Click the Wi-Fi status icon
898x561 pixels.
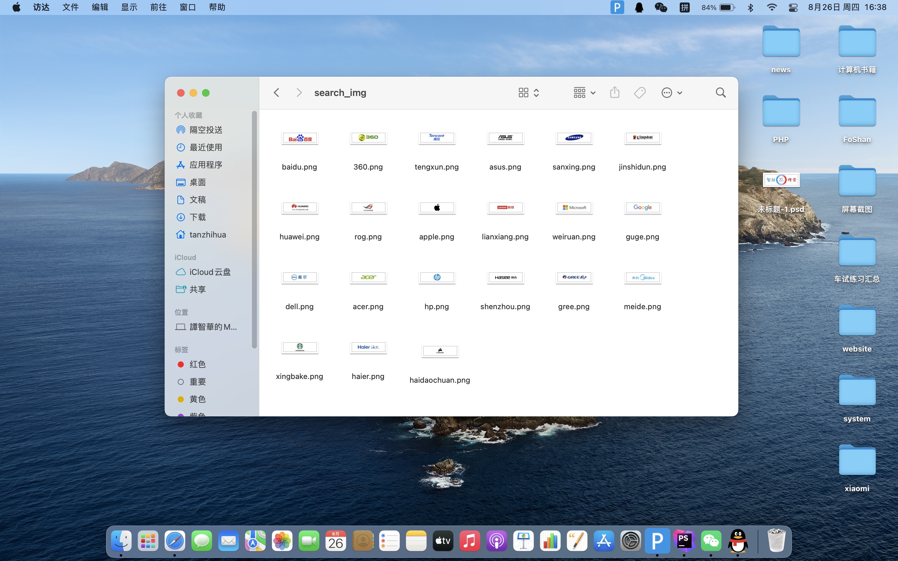click(x=772, y=7)
